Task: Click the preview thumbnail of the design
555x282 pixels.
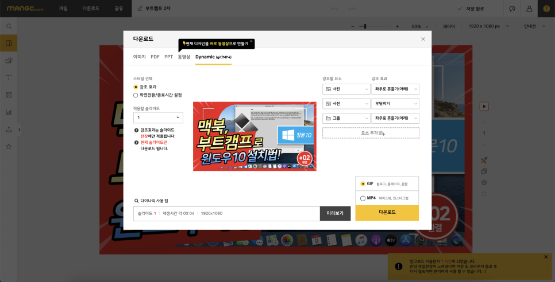Action: [255, 136]
